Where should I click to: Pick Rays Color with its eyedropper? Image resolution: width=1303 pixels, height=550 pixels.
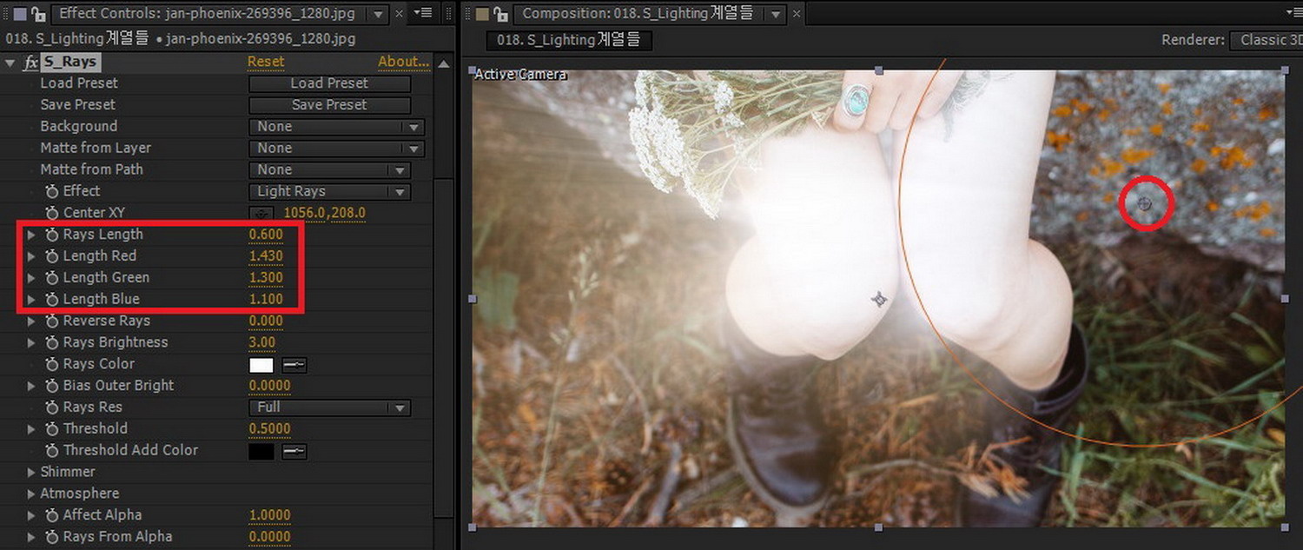[x=294, y=365]
